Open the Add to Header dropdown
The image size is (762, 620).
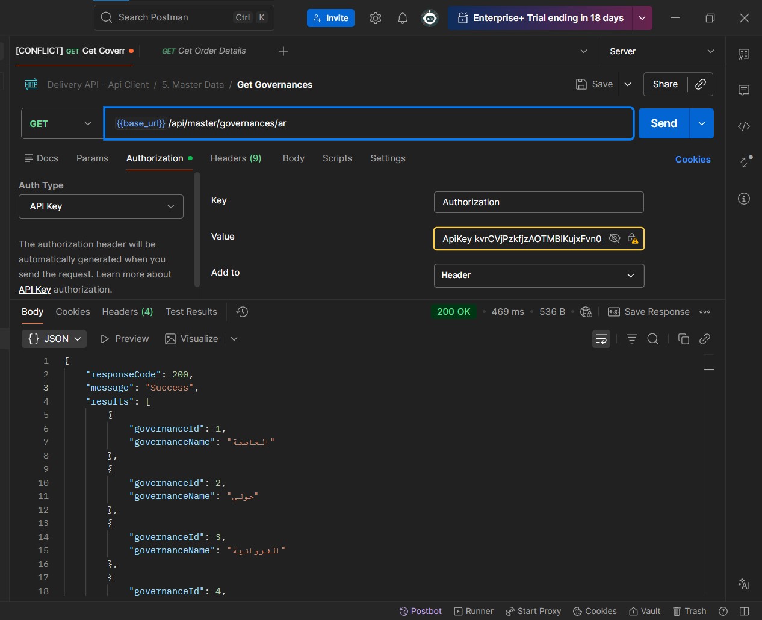point(539,275)
